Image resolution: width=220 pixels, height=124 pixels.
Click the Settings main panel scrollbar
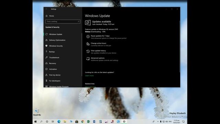[x=179, y=46]
